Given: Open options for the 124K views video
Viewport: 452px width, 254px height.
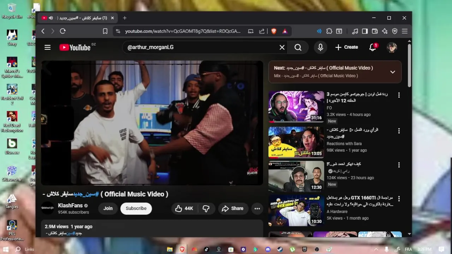Looking at the screenshot, I should pos(399,165).
